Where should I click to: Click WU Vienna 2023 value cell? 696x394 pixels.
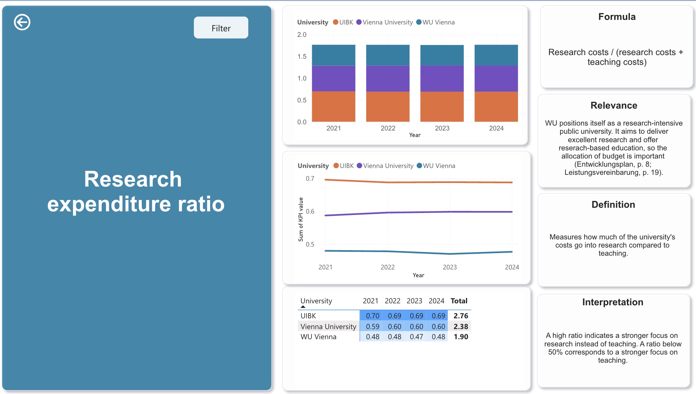416,337
